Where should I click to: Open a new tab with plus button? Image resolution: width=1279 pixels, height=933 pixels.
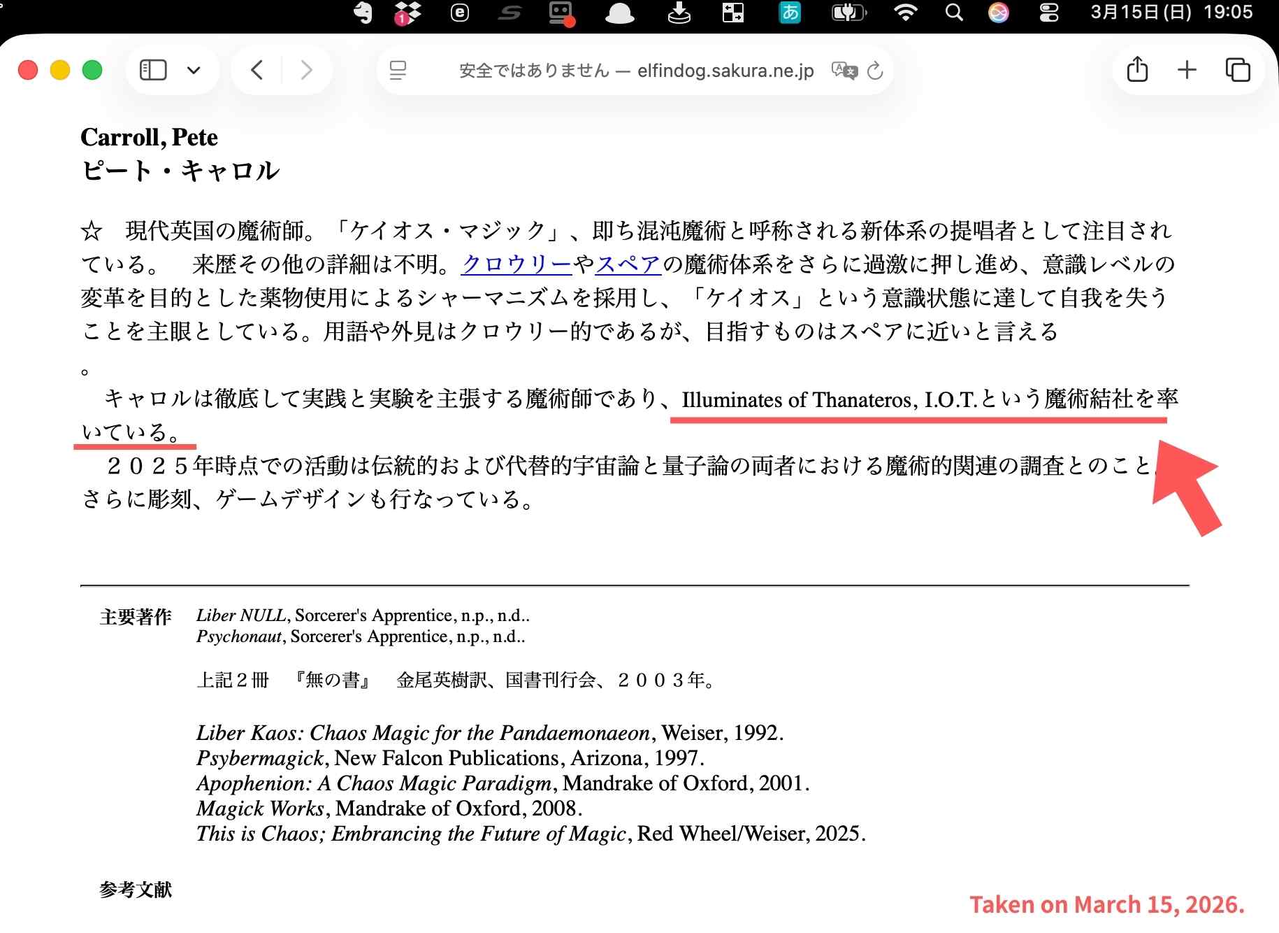1187,70
